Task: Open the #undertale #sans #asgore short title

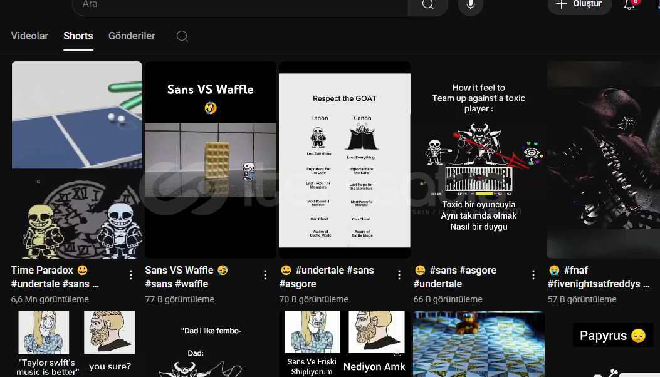Action: 327,277
